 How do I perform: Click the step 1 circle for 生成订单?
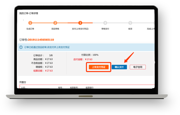tap(30, 23)
